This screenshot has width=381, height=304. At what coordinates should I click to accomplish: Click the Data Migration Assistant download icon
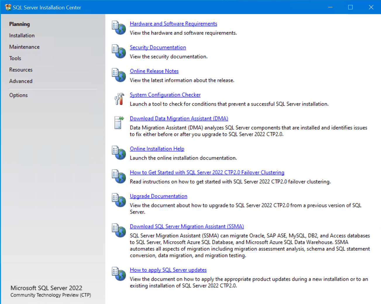coord(119,123)
